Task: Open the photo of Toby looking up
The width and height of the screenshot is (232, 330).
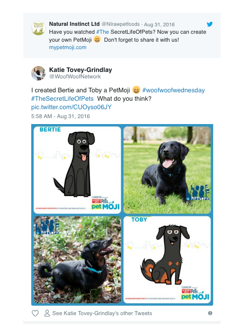Action: (x=77, y=260)
